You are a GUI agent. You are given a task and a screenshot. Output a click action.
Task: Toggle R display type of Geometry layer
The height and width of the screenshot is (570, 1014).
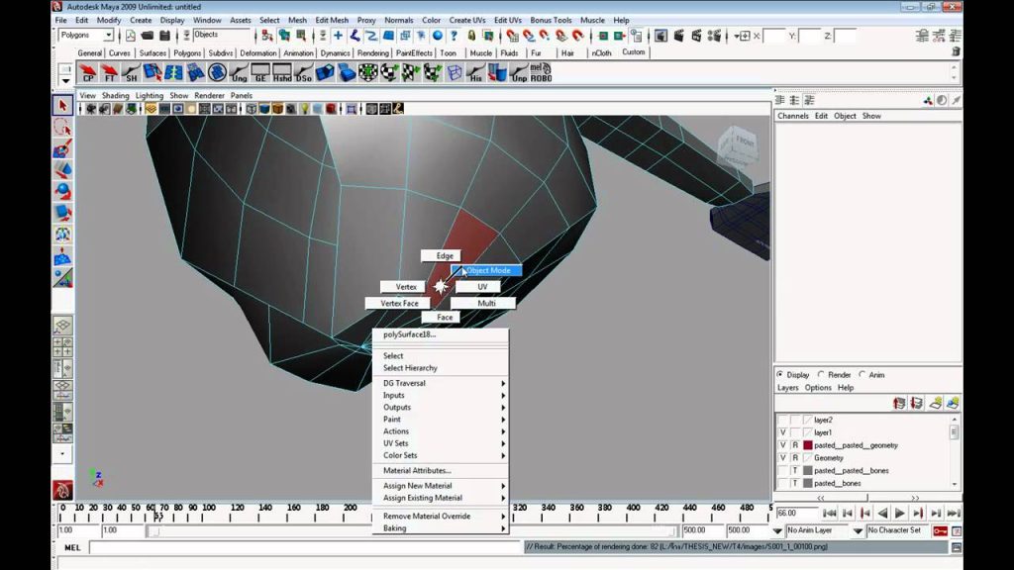pyautogui.click(x=795, y=457)
